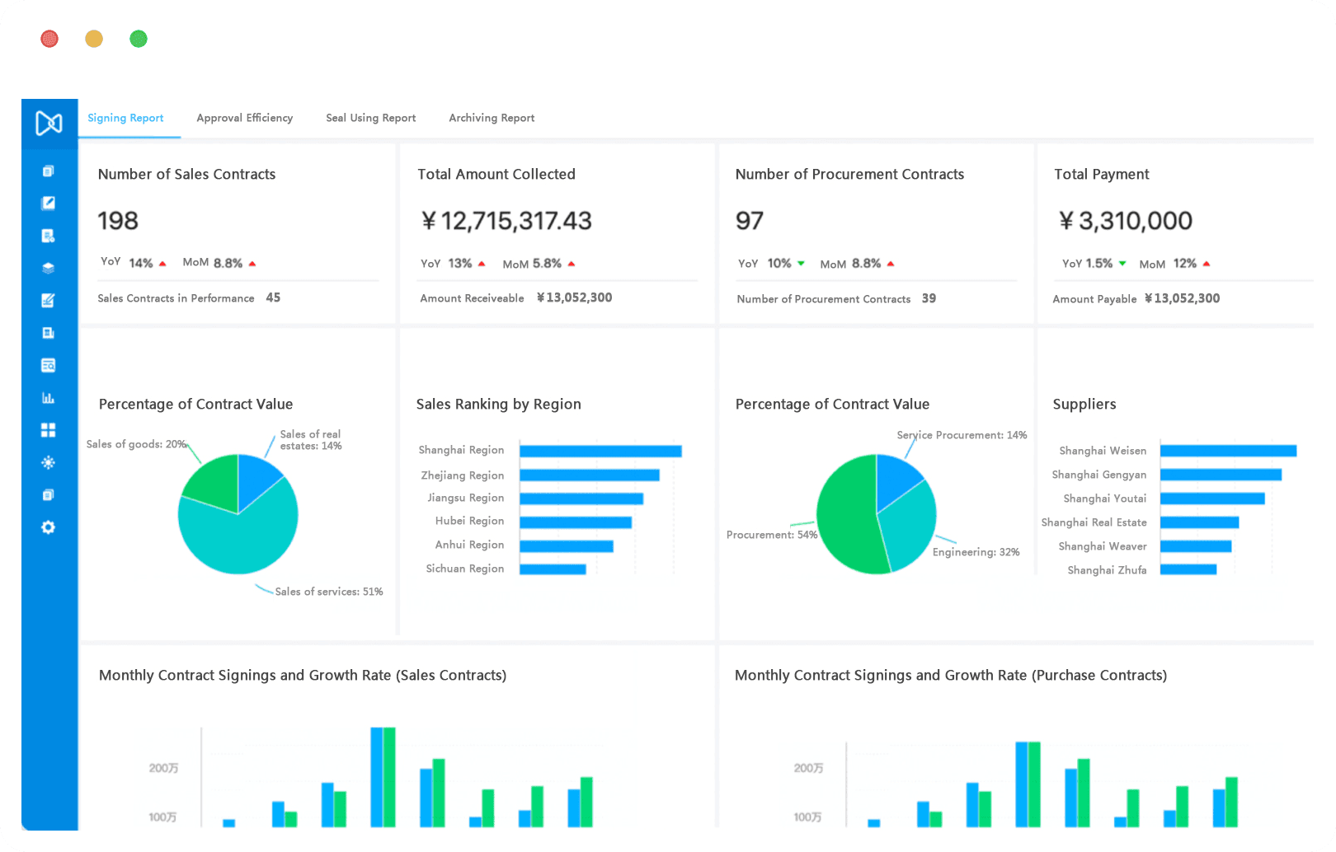Click Sales Contracts in Performance value 45
This screenshot has height=852, width=1336.
273,297
